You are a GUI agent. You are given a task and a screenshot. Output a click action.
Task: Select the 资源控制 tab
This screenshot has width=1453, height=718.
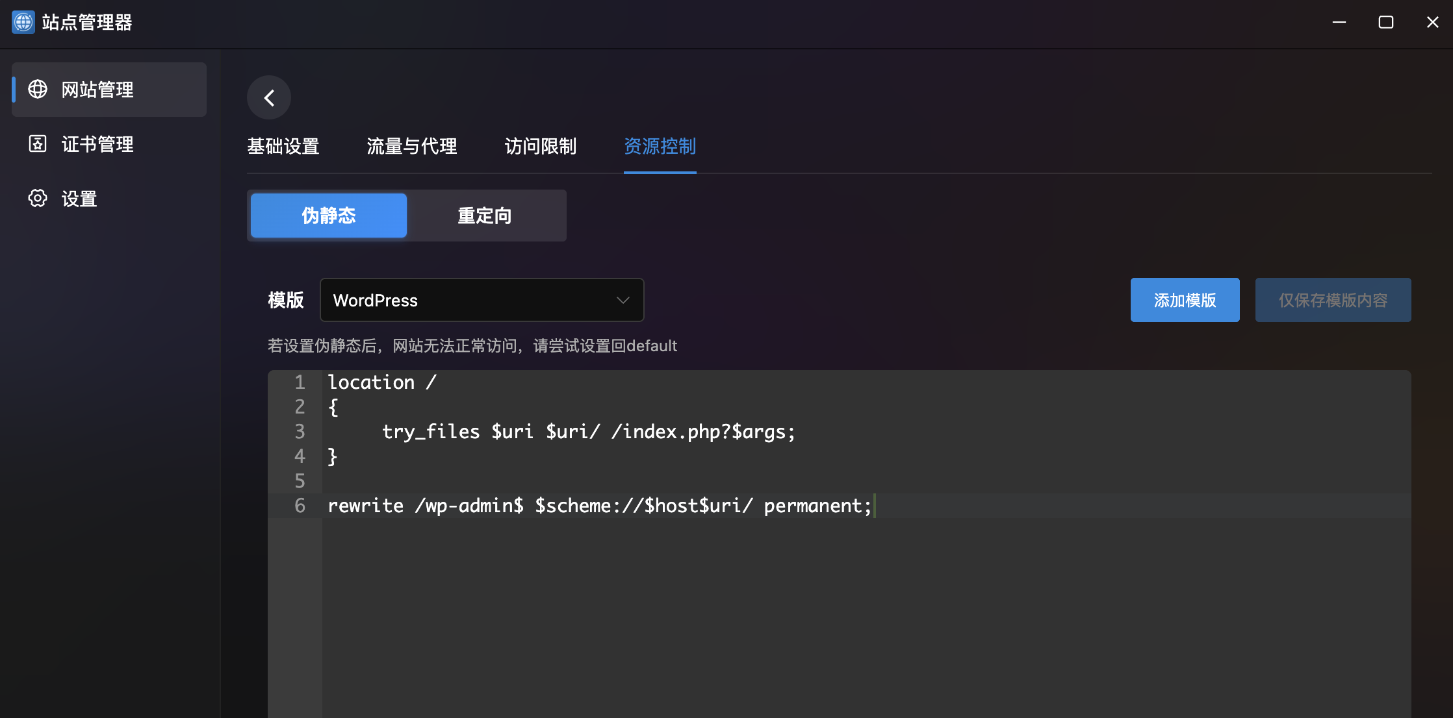pos(660,146)
